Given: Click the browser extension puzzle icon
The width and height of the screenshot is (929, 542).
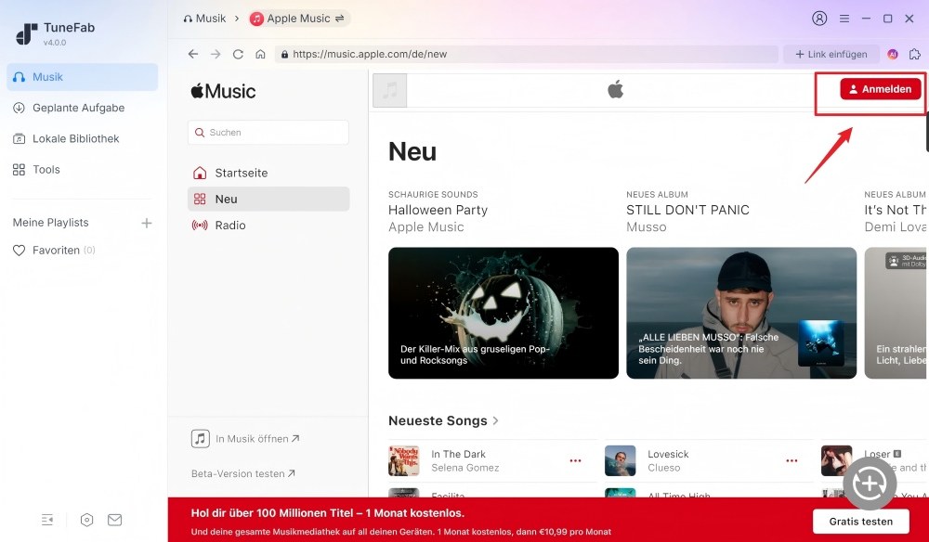Looking at the screenshot, I should click(914, 54).
